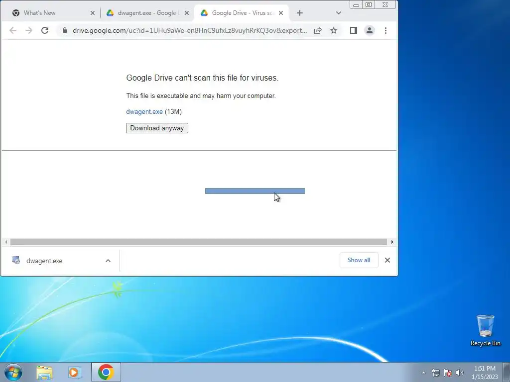Screen dimensions: 510x382
Task: Bookmark this tab with the star icon
Action: point(334,30)
